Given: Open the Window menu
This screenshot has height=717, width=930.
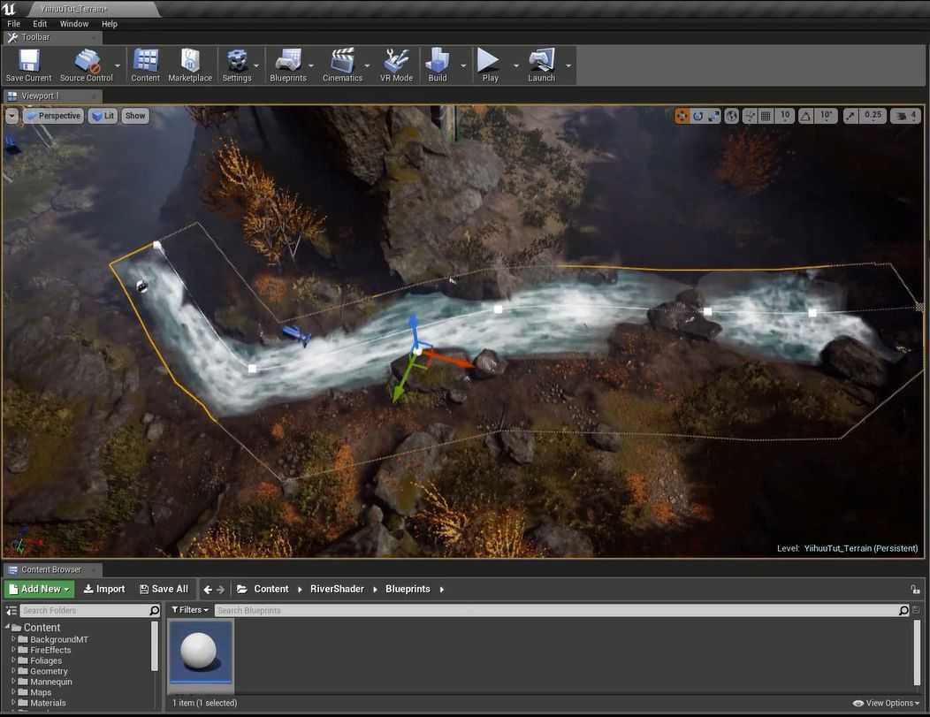Looking at the screenshot, I should 74,24.
